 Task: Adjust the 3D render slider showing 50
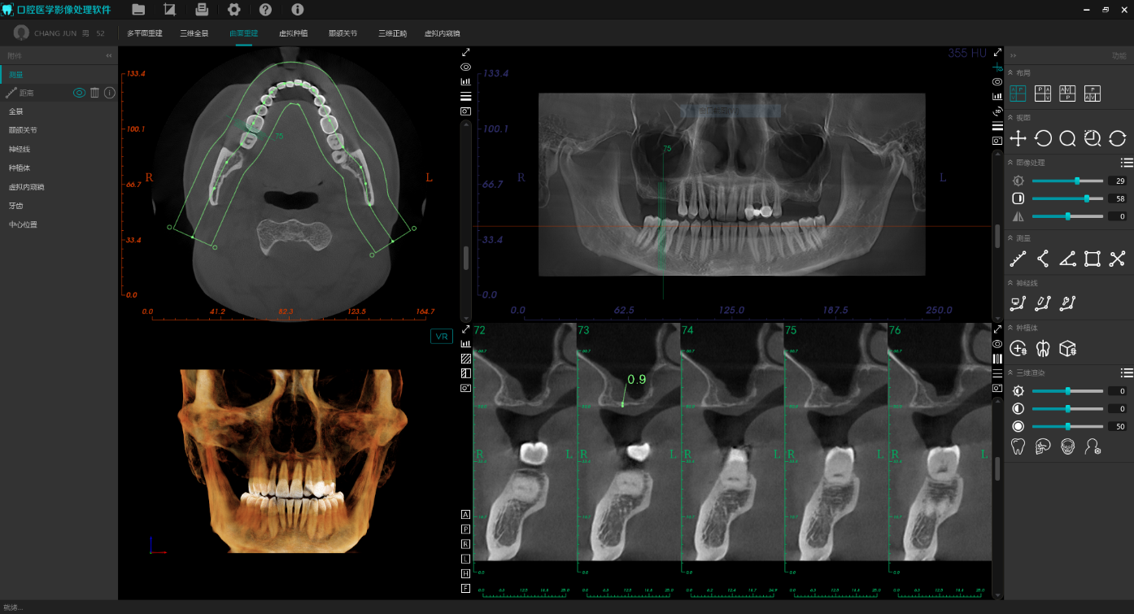point(1067,426)
